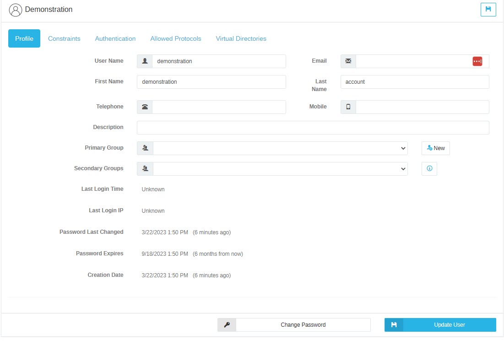View the Virtual Directories tab
Image resolution: width=504 pixels, height=345 pixels.
tap(241, 38)
